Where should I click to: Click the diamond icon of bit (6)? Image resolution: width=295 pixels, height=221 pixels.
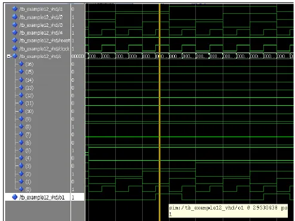pyautogui.click(x=21, y=142)
